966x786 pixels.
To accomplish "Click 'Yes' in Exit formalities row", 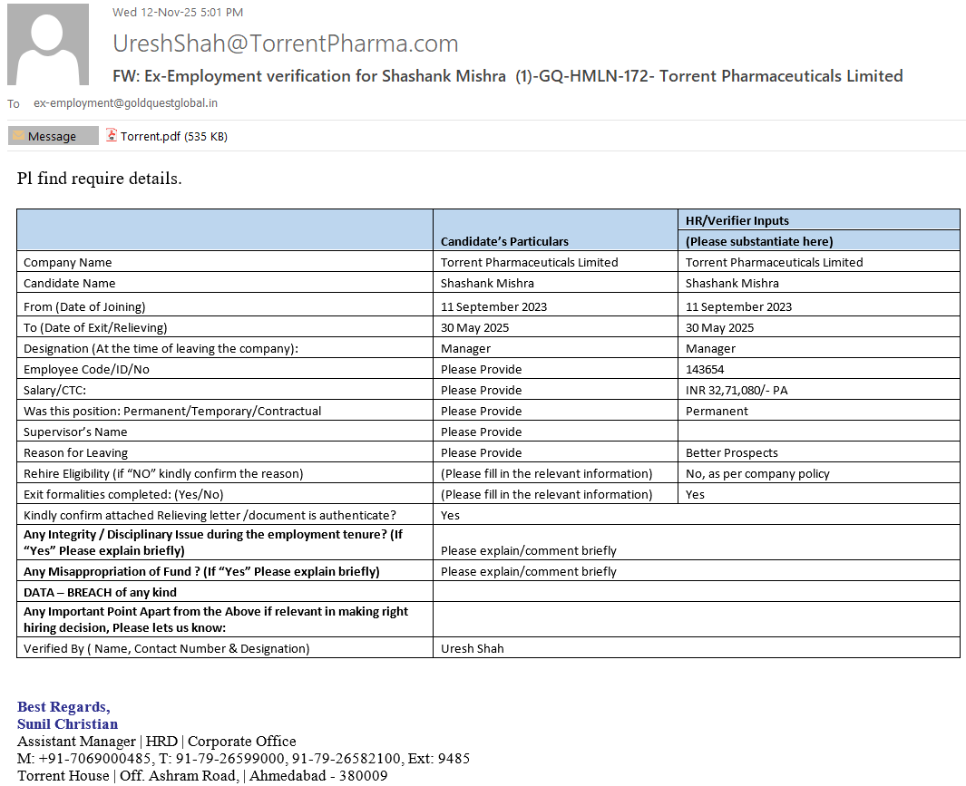I will point(695,495).
